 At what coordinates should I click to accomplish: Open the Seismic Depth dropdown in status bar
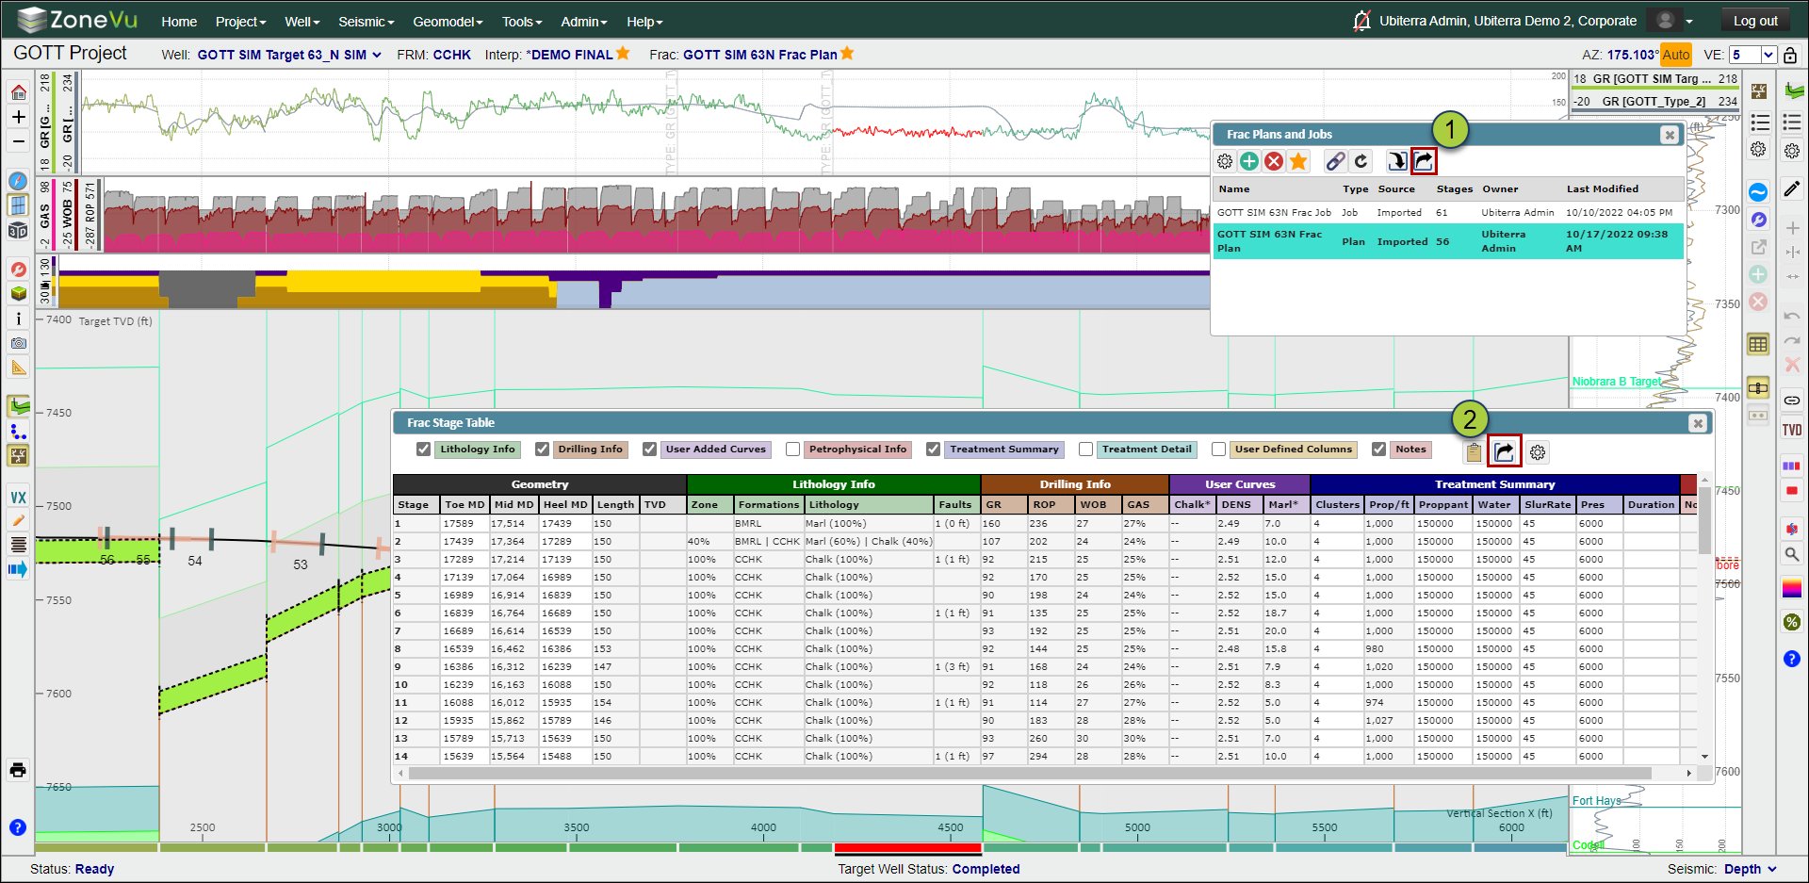1751,869
